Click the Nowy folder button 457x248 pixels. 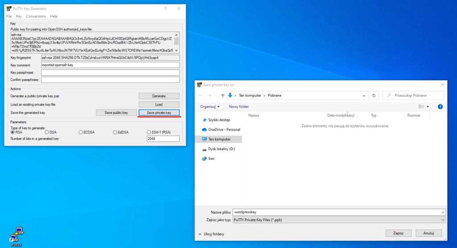(239, 107)
